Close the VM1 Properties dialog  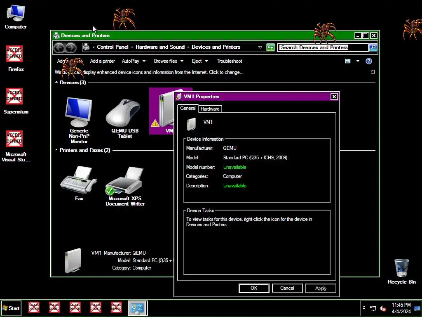[x=334, y=97]
